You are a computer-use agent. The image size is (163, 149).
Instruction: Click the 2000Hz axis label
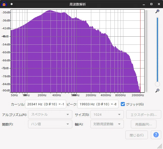coord(91,95)
